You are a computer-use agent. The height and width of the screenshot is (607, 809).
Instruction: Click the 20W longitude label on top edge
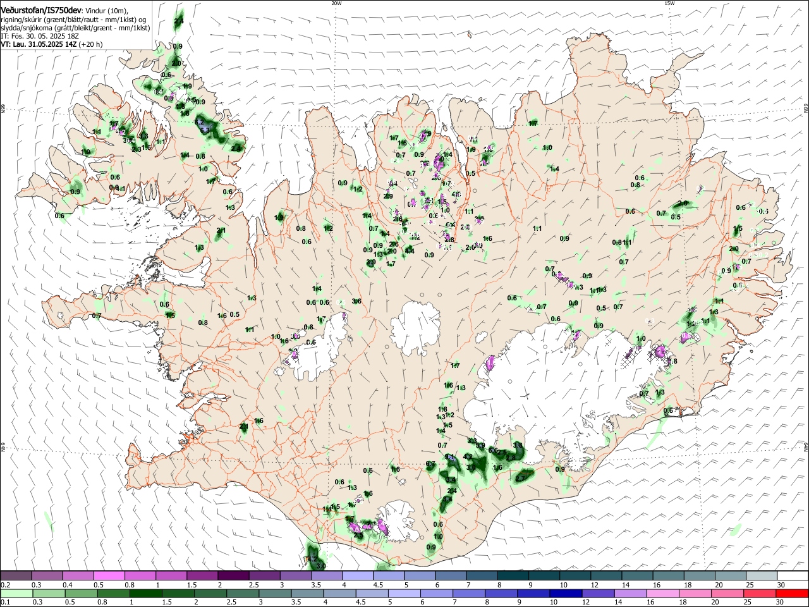coord(336,3)
